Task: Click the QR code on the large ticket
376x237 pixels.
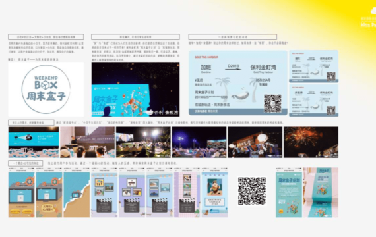Action: [x=272, y=103]
